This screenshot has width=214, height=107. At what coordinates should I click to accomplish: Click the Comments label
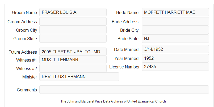point(27,90)
